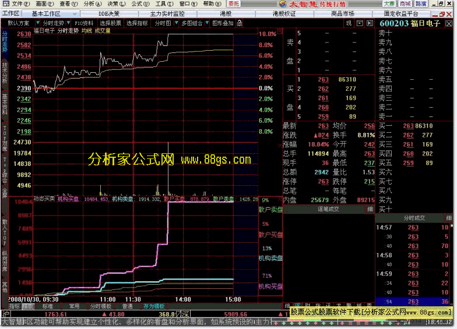Open the 画面 menu

pos(45,3)
